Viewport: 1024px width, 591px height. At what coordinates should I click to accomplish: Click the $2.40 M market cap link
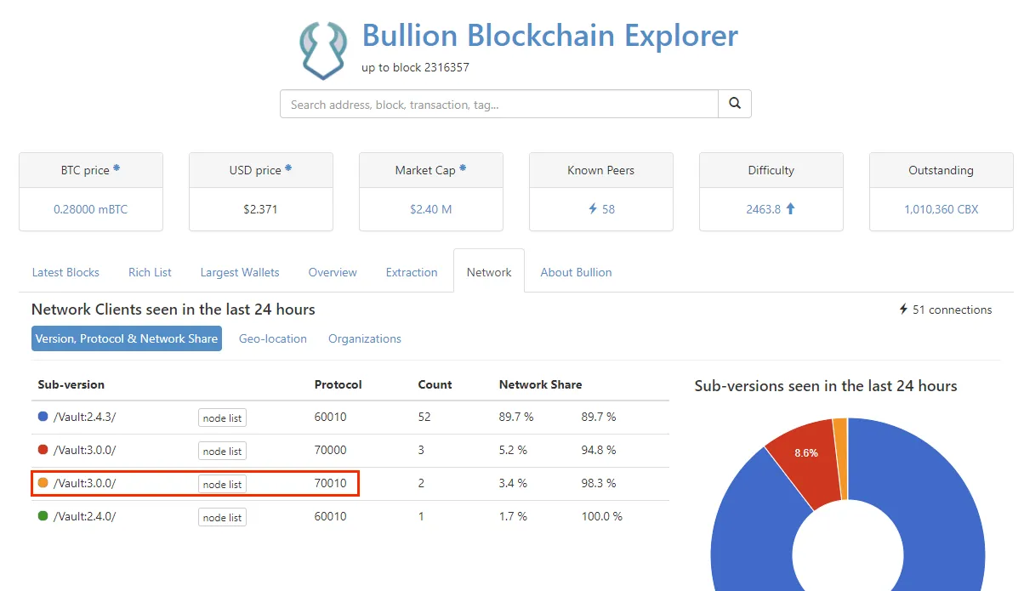point(430,208)
